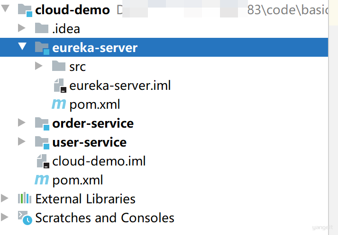Image resolution: width=338 pixels, height=235 pixels.
Task: Click the src folder icon
Action: [59, 66]
